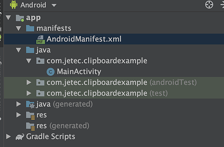The image size is (224, 147).
Task: Collapse the manifests folder arrow
Action: tap(19, 28)
